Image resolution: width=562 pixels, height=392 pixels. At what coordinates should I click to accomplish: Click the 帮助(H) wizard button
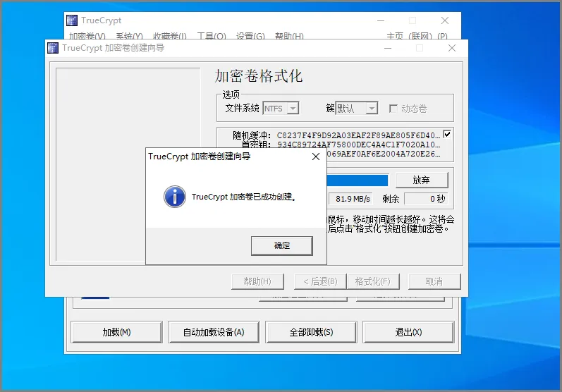click(x=257, y=281)
